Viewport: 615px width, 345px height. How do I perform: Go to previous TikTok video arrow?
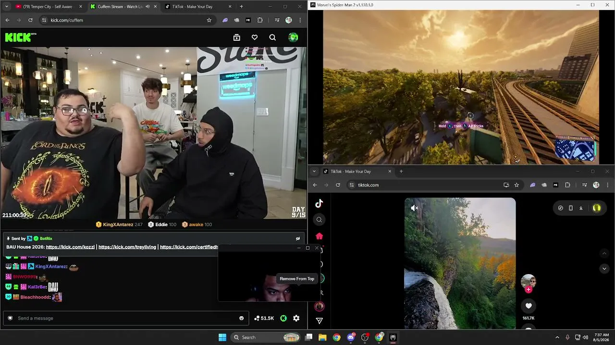(x=604, y=253)
